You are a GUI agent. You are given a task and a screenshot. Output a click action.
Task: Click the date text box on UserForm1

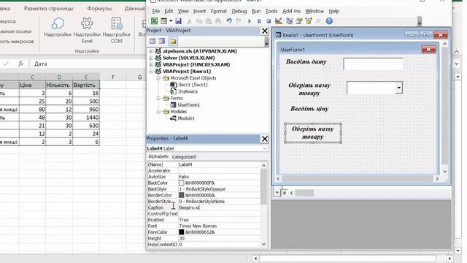tap(373, 64)
